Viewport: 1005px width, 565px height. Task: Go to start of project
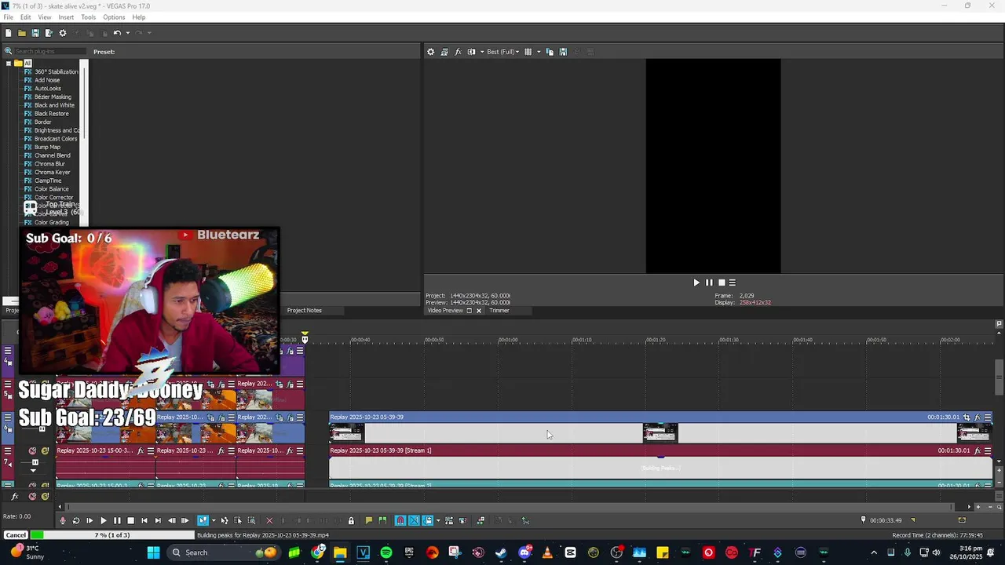click(x=144, y=520)
